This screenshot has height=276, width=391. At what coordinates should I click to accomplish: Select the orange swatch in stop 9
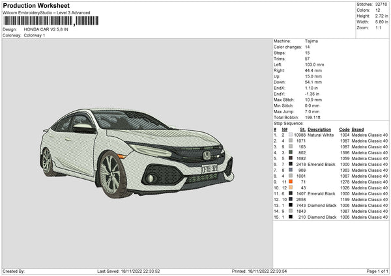click(289, 182)
